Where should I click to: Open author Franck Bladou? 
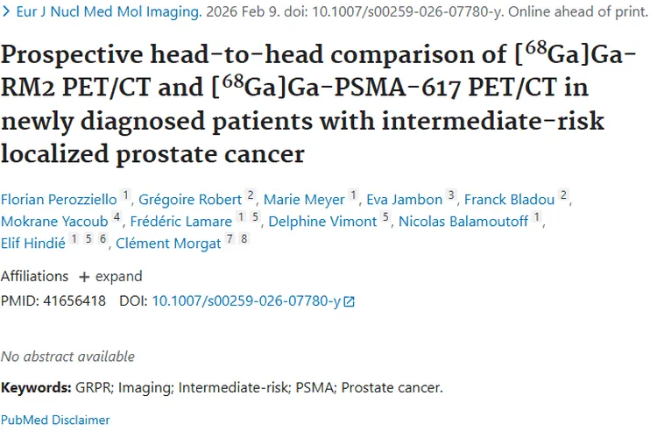pos(509,200)
